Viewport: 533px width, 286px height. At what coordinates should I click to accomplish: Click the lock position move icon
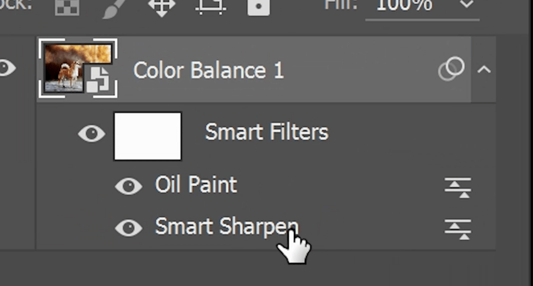click(161, 6)
